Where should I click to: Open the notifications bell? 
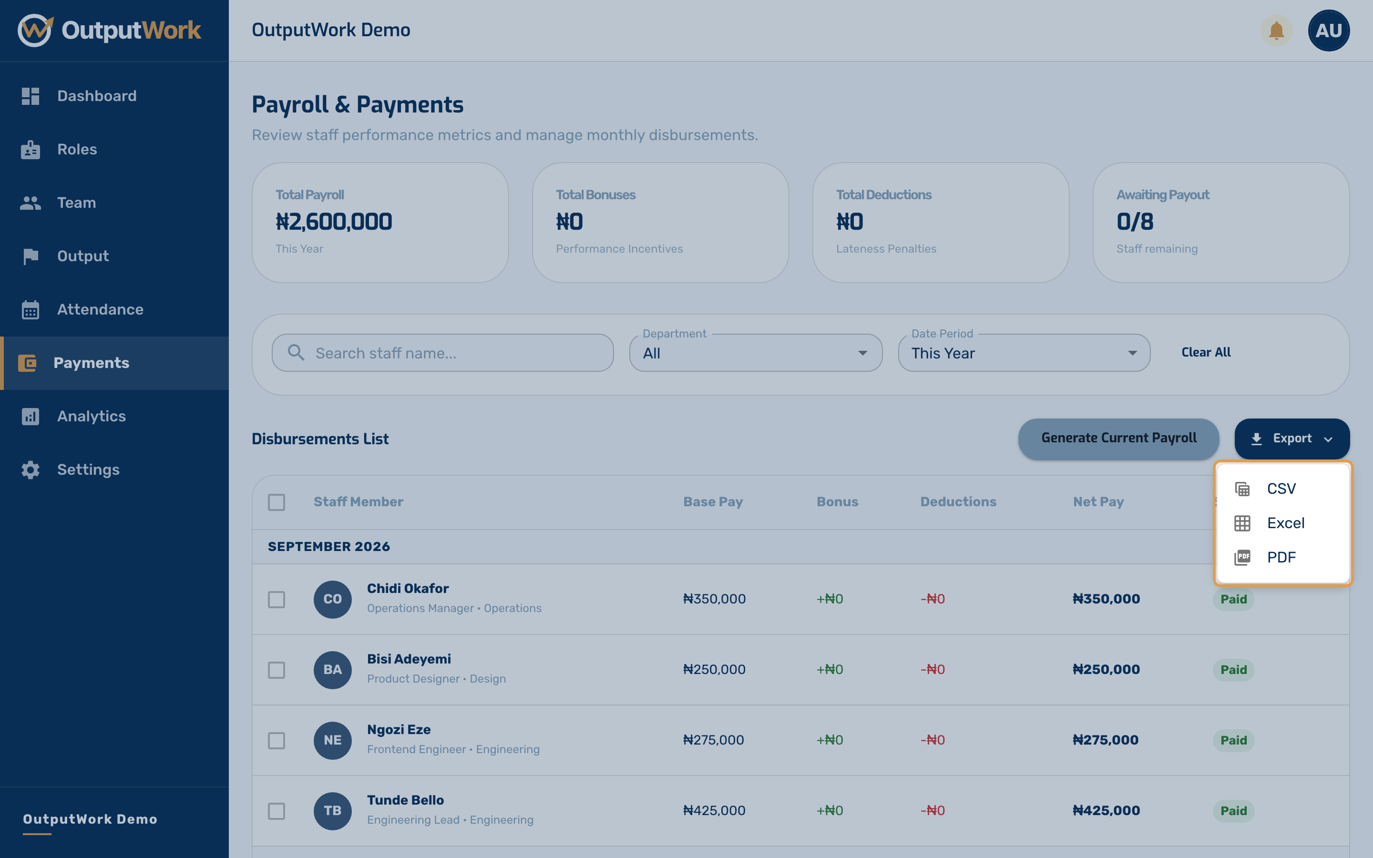pos(1277,30)
